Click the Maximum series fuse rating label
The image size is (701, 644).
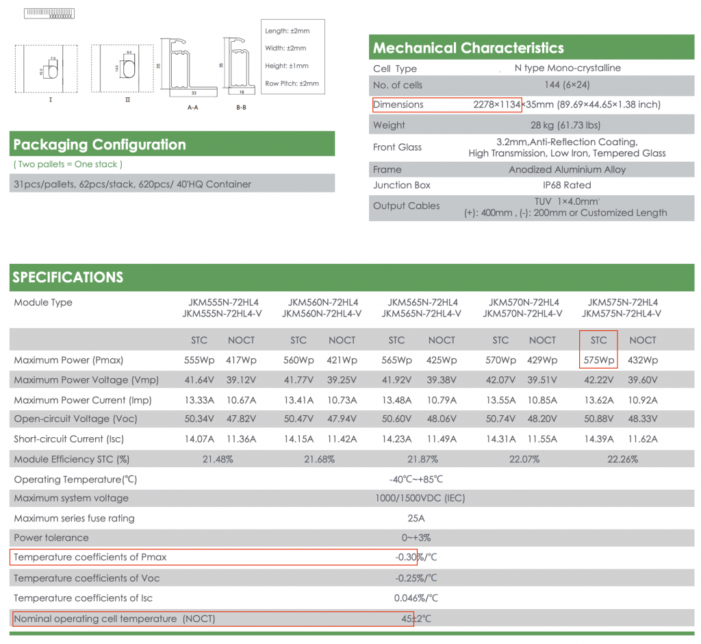[74, 518]
